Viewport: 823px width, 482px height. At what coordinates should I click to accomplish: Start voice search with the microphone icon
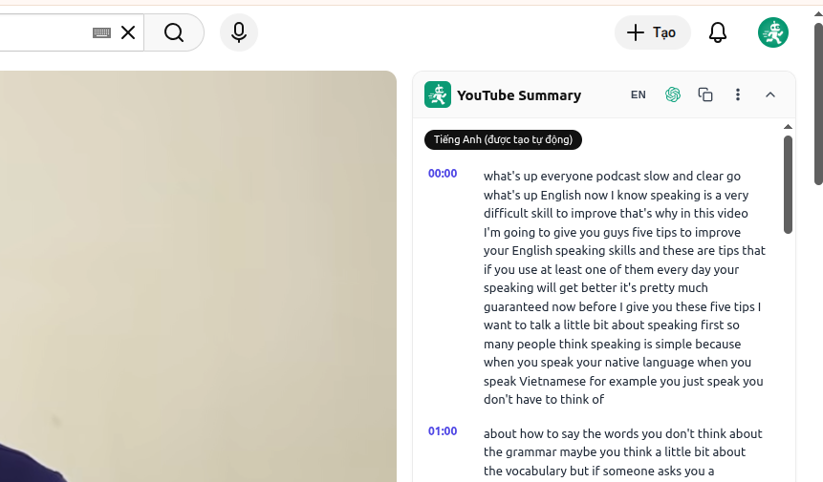[239, 32]
